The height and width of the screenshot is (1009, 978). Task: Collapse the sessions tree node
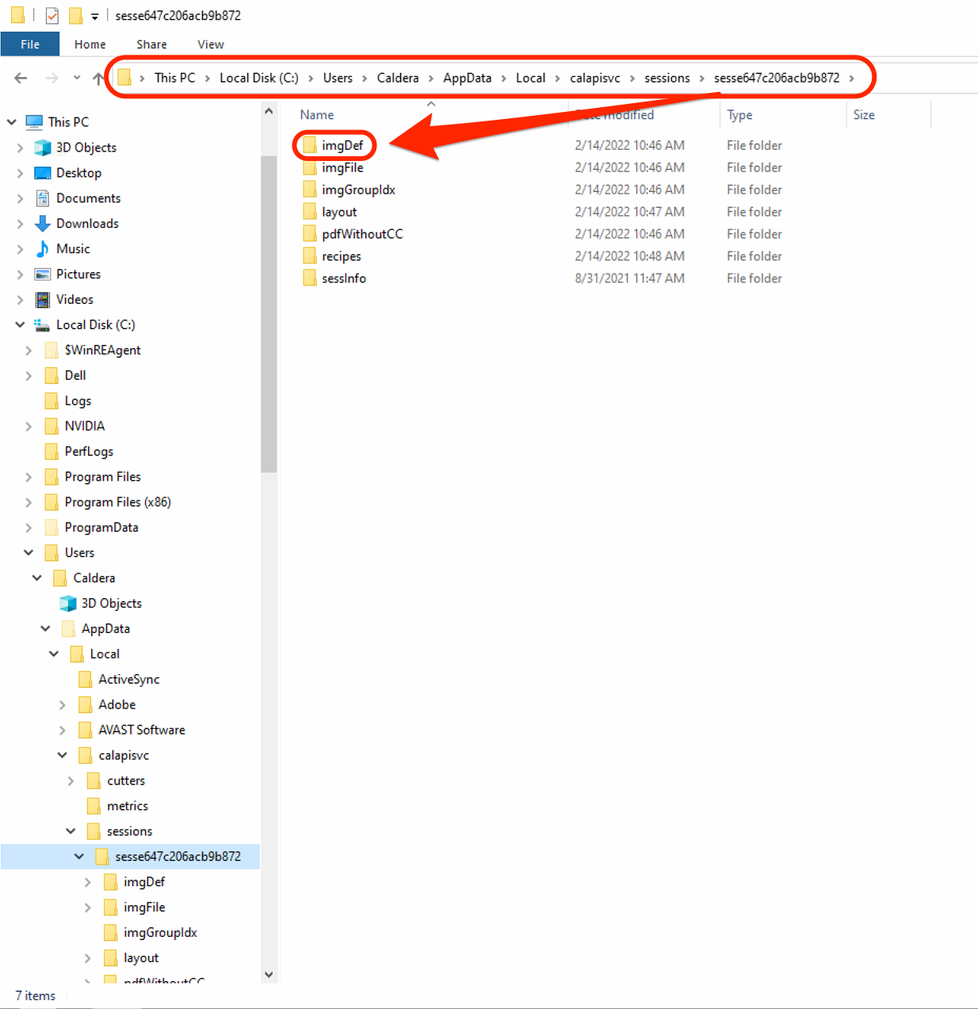71,831
